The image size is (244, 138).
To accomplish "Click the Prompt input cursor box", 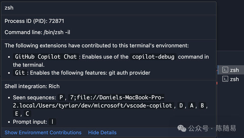I will pos(53,122).
